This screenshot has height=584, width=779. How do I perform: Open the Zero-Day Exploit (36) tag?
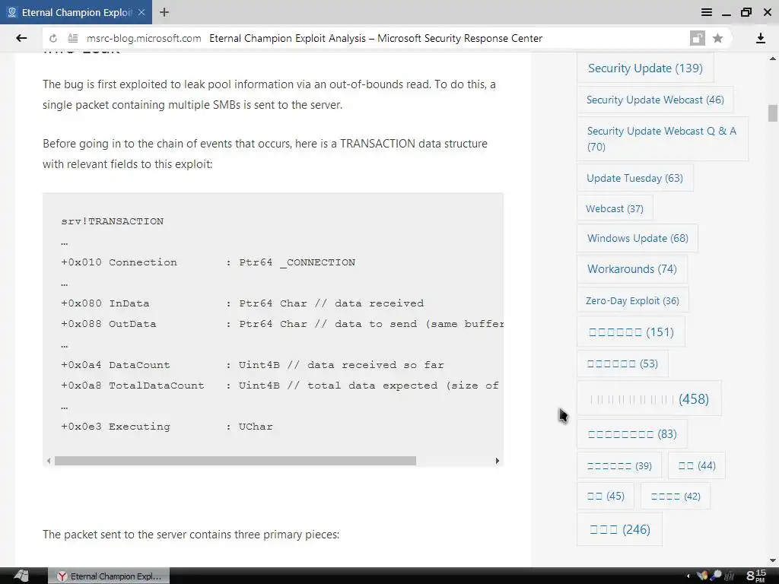[632, 300]
